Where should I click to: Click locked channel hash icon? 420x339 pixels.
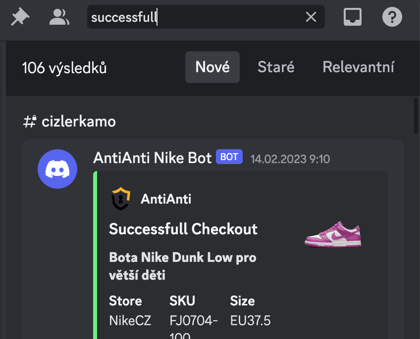click(30, 122)
